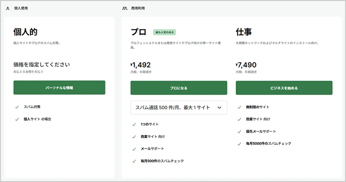Expand plan options via the chevron arrow
This screenshot has width=346, height=182.
tap(219, 108)
